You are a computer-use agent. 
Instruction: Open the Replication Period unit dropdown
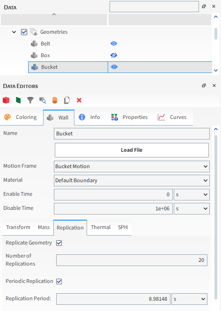[189, 299]
